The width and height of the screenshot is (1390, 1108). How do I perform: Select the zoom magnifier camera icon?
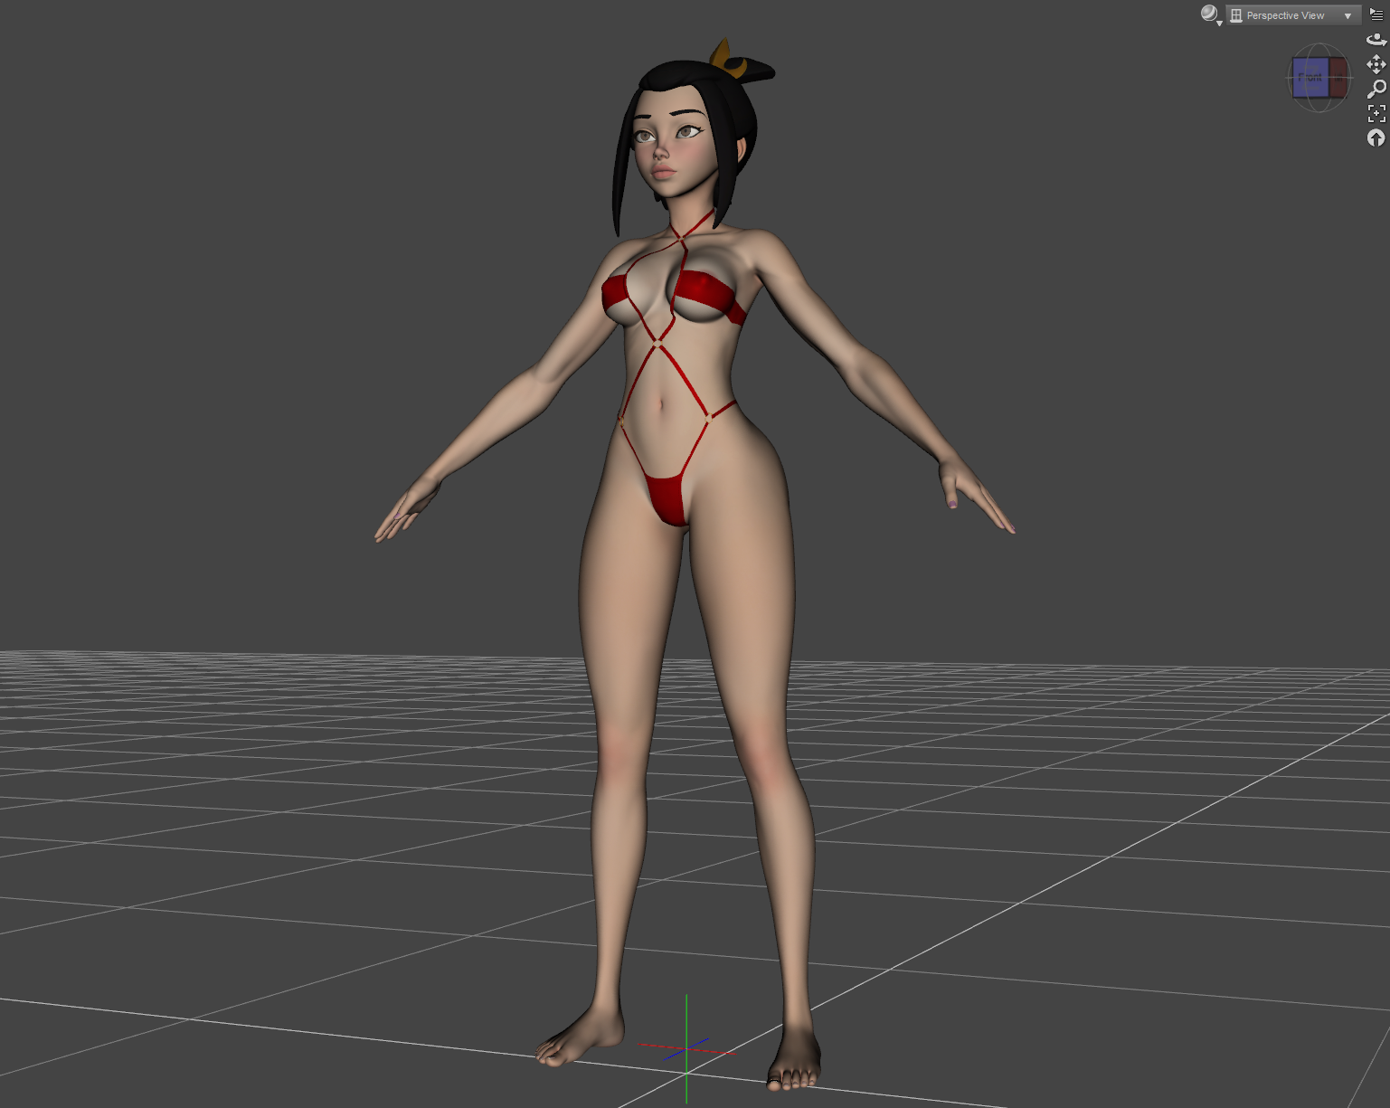(x=1376, y=89)
